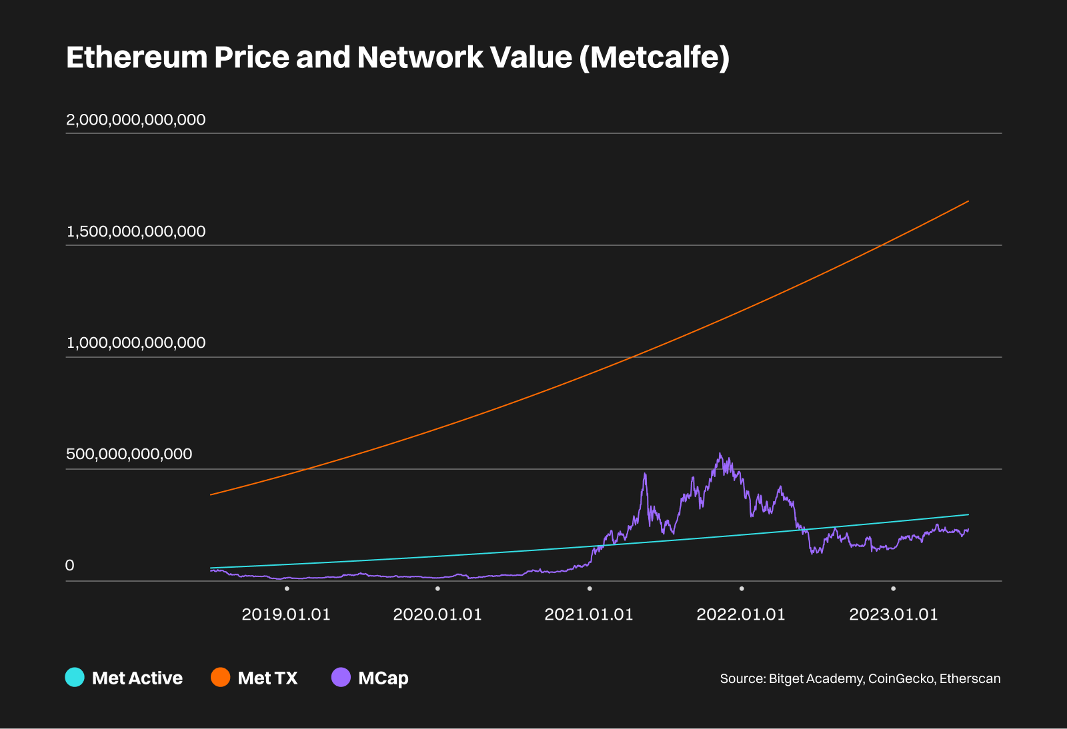Viewport: 1067px width, 729px height.
Task: Click the 2021.01.01 axis tick dot
Action: 590,588
